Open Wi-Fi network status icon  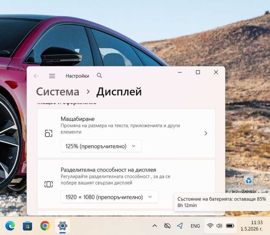click(x=210, y=226)
